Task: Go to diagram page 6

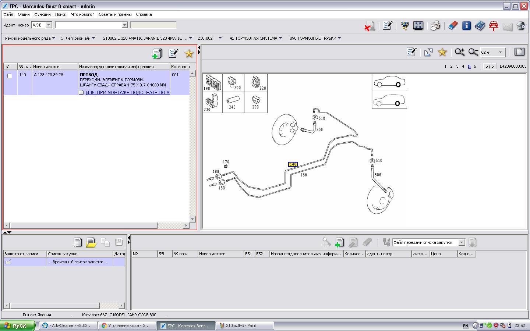Action: click(475, 66)
